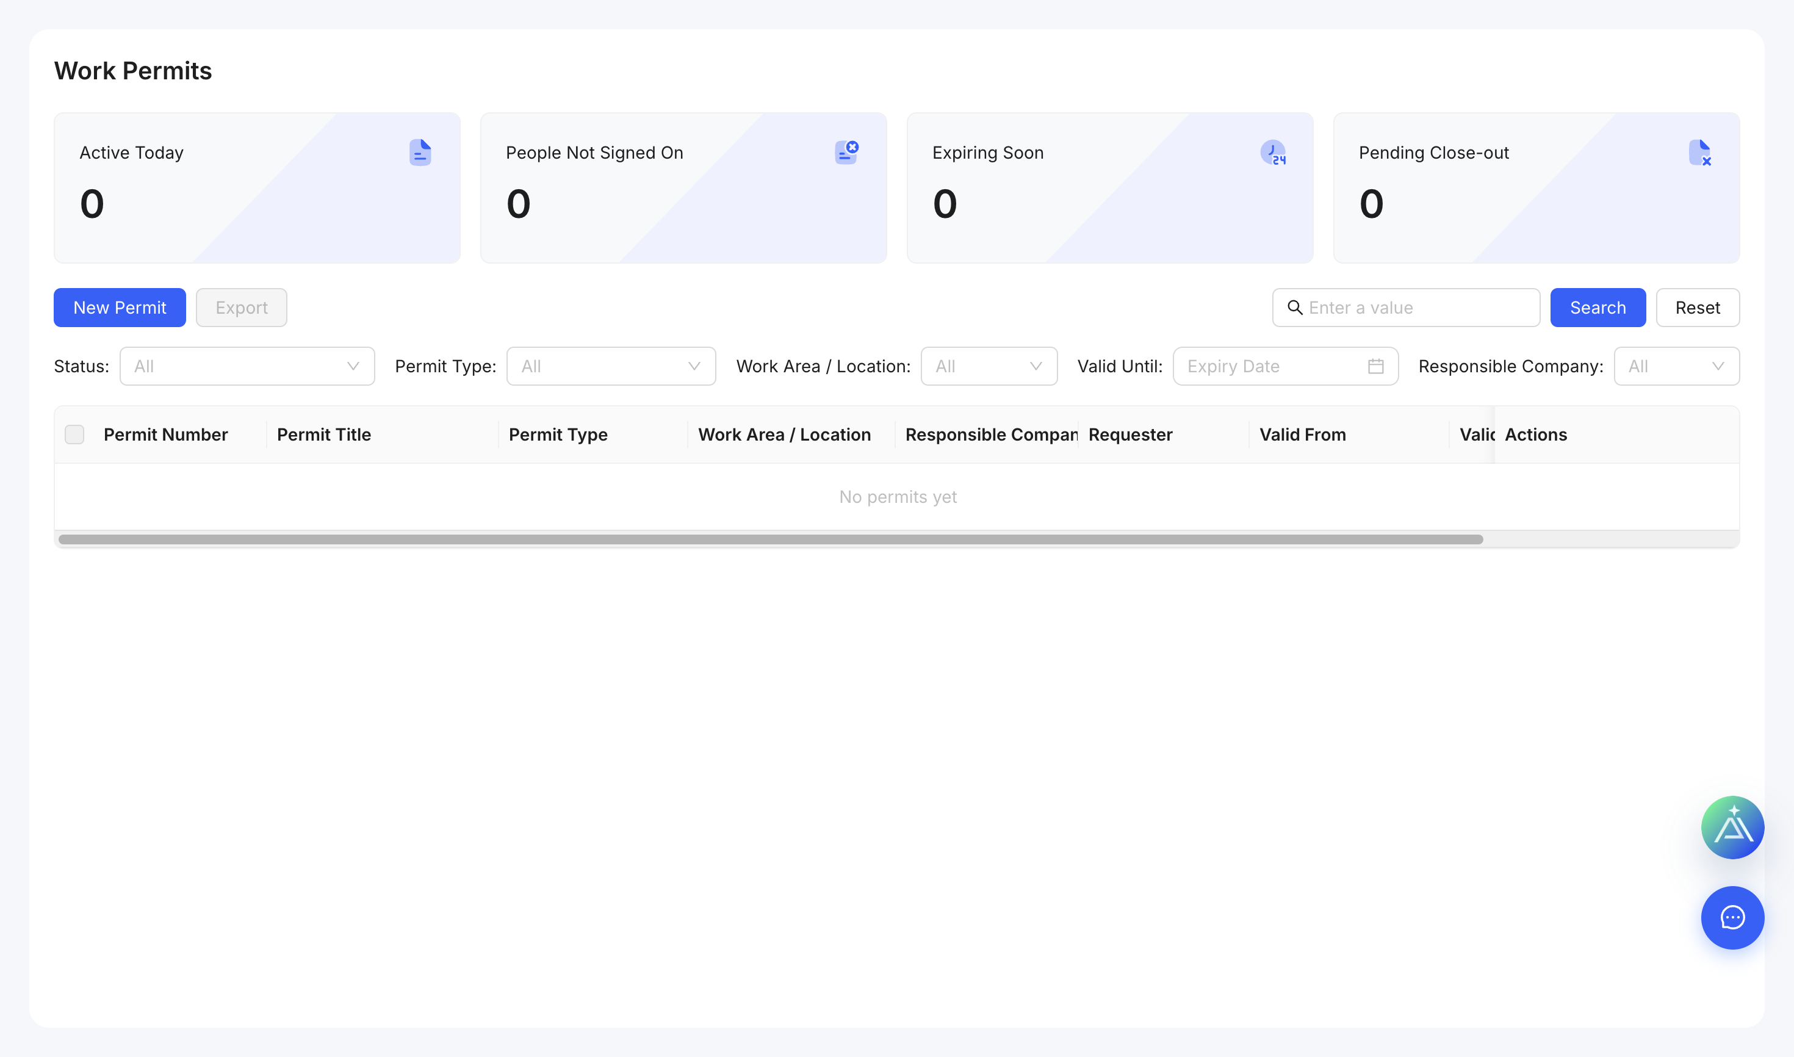
Task: Click the Expiring Soon clock icon
Action: 1273,153
